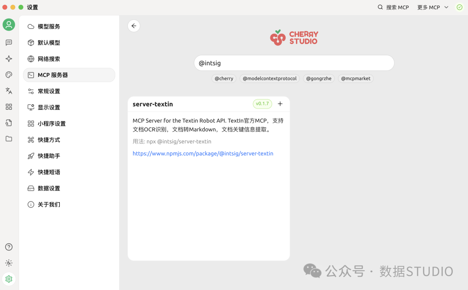Add server-textin with the plus icon
The image size is (468, 290).
pyautogui.click(x=280, y=104)
